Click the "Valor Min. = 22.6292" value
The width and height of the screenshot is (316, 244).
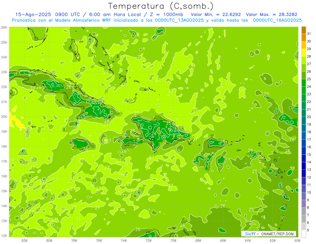point(216,15)
